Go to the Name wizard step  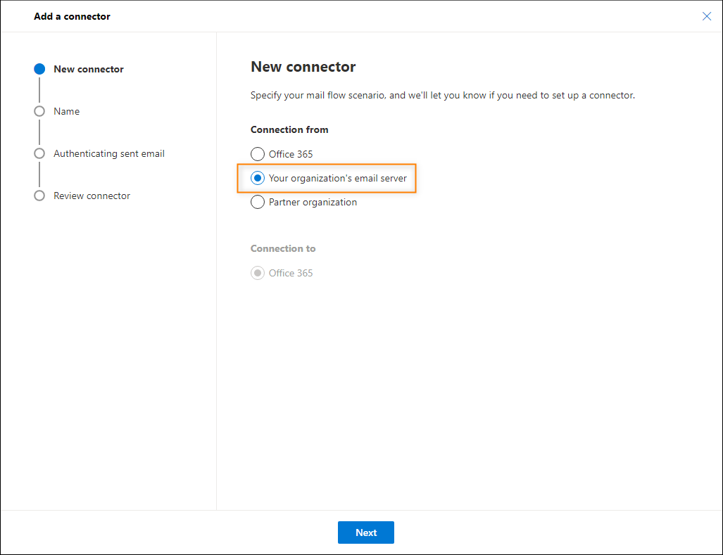coord(66,111)
